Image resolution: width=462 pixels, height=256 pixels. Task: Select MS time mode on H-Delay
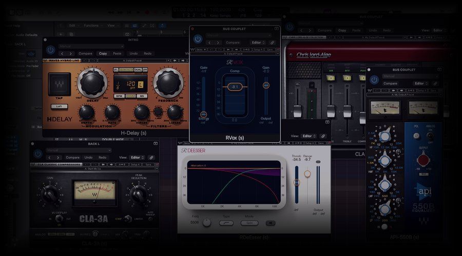(142, 96)
